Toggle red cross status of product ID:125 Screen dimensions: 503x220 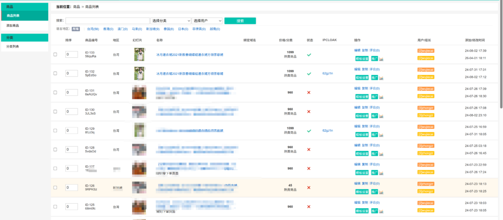tap(309, 207)
